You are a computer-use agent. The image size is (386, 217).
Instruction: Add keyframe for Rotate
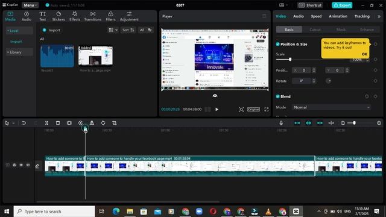tap(375, 81)
